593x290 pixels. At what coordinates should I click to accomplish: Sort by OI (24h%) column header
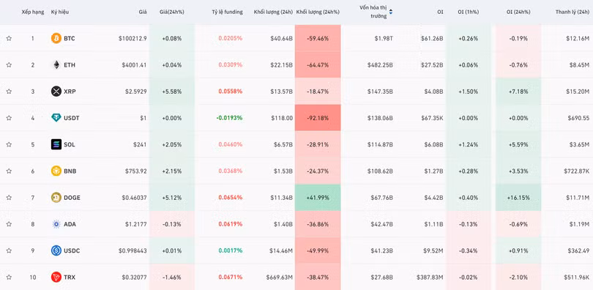click(x=518, y=12)
